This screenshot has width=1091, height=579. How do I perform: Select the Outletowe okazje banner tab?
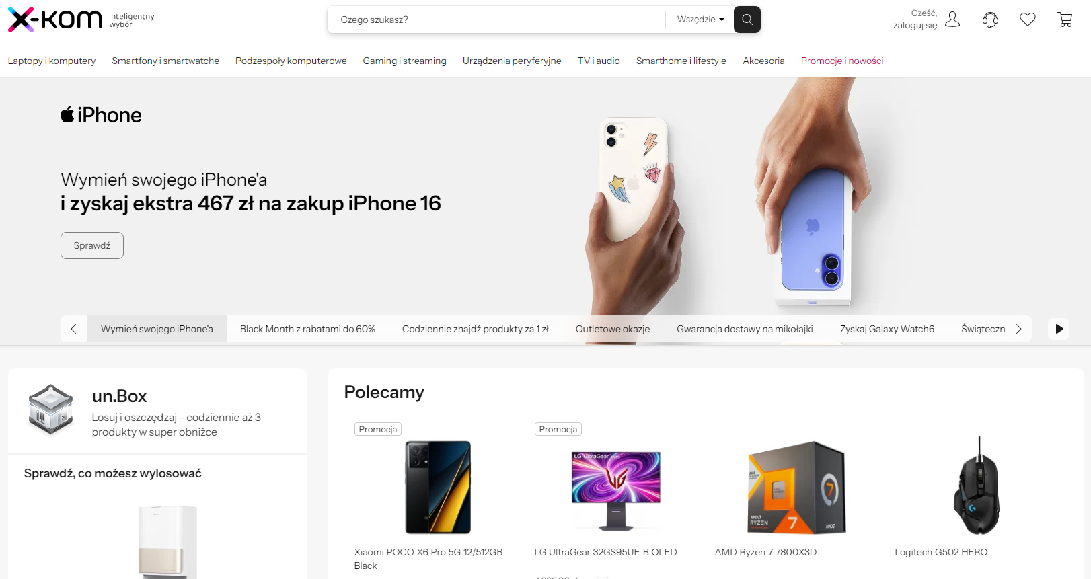[613, 329]
